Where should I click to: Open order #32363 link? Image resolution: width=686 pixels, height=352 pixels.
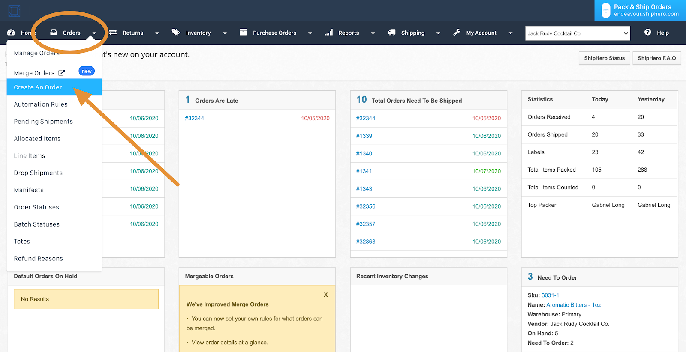[x=366, y=242]
